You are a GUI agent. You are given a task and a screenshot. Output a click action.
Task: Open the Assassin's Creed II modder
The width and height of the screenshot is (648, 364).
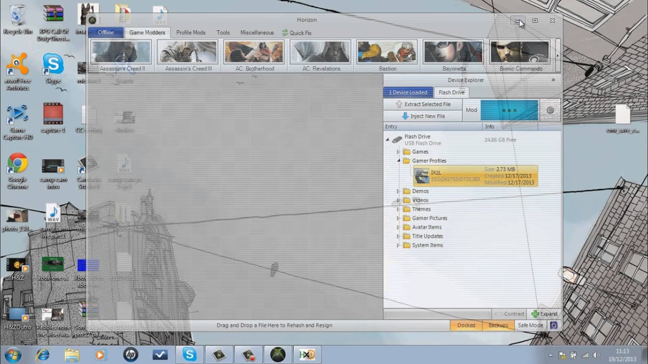[x=121, y=56]
